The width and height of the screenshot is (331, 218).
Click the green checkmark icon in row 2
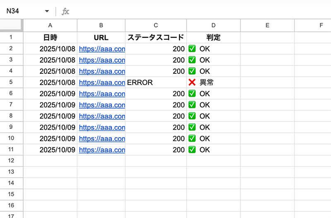[192, 48]
